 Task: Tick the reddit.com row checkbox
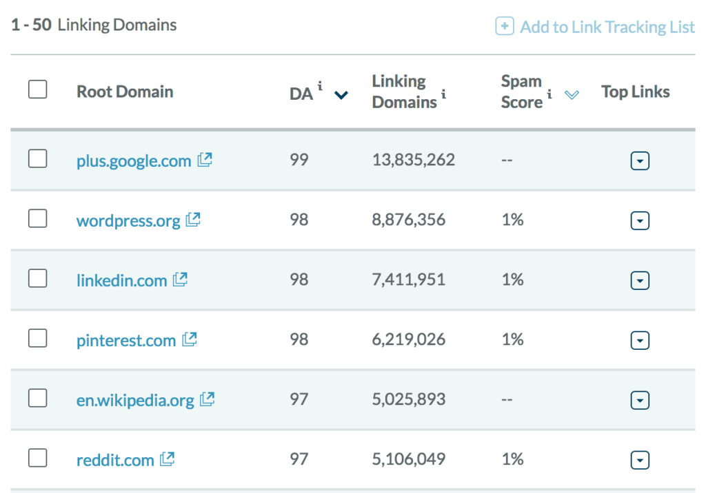click(37, 458)
